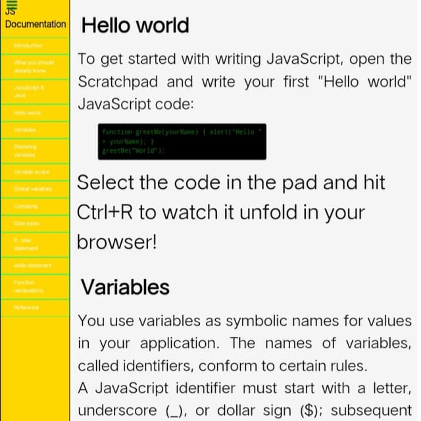Jump to Variables in the sidebar
This screenshot has height=421, width=421.
coord(35,130)
